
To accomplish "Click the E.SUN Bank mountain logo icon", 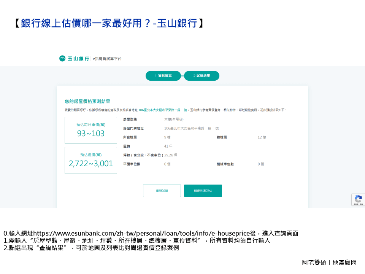I will point(62,59).
